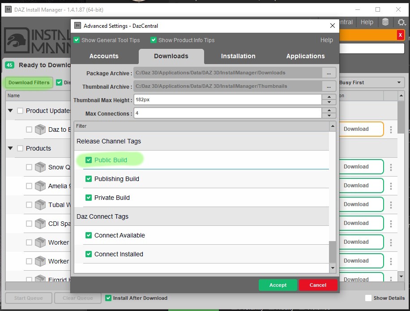Click main product list scroll-up arrow
Viewport: 410px width, 311px height.
click(x=401, y=96)
